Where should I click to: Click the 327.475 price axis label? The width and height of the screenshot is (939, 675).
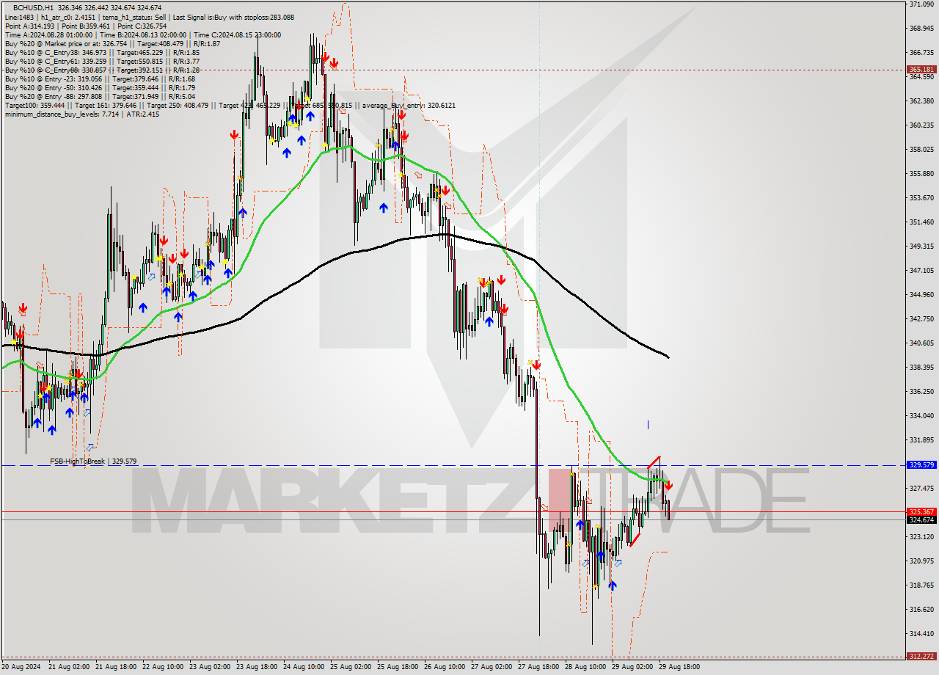pos(921,488)
